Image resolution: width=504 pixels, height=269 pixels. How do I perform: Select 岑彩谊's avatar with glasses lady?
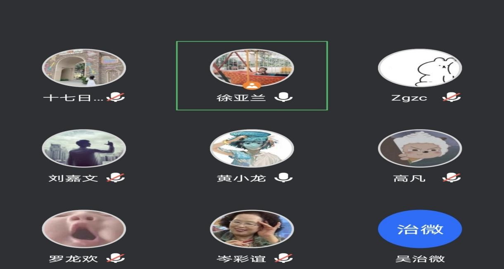pyautogui.click(x=252, y=229)
